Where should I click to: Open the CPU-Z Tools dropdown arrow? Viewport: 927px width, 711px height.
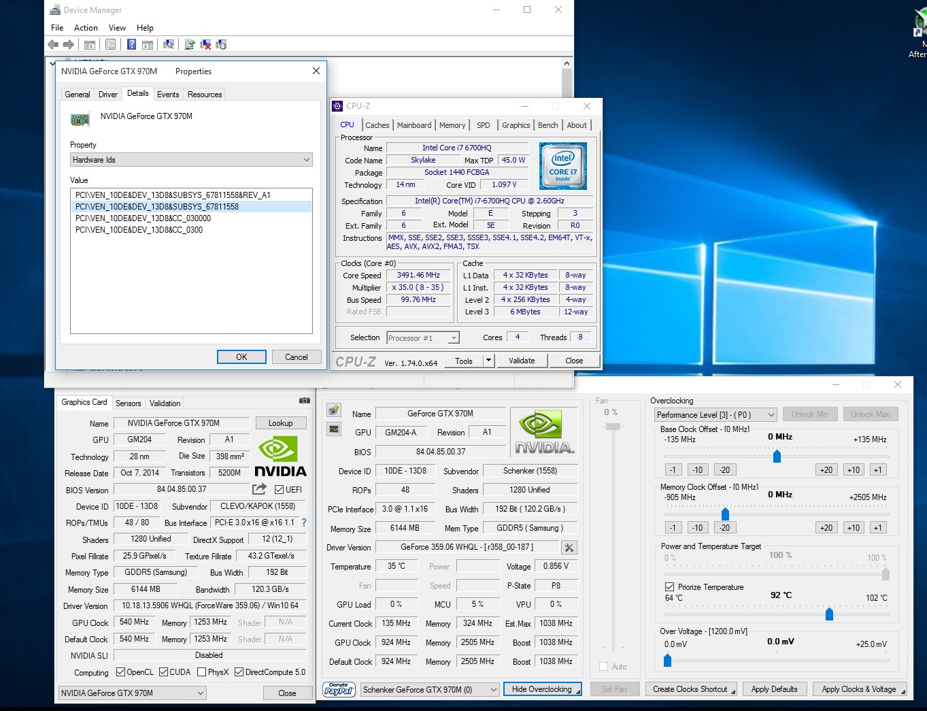(488, 361)
